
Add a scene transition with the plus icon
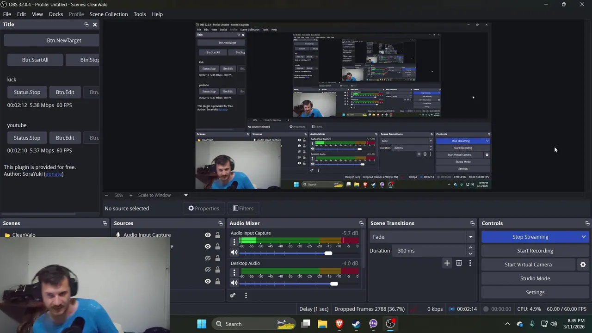click(447, 263)
